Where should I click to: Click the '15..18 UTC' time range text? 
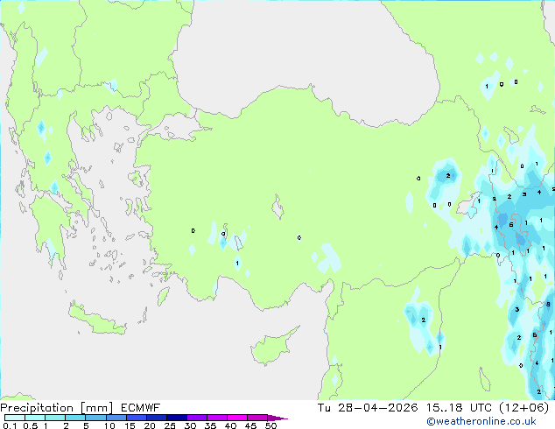click(x=459, y=408)
